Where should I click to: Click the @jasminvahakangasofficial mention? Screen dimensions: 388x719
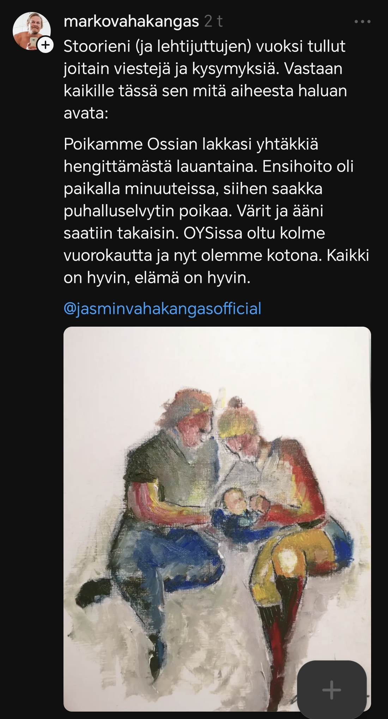pyautogui.click(x=162, y=308)
